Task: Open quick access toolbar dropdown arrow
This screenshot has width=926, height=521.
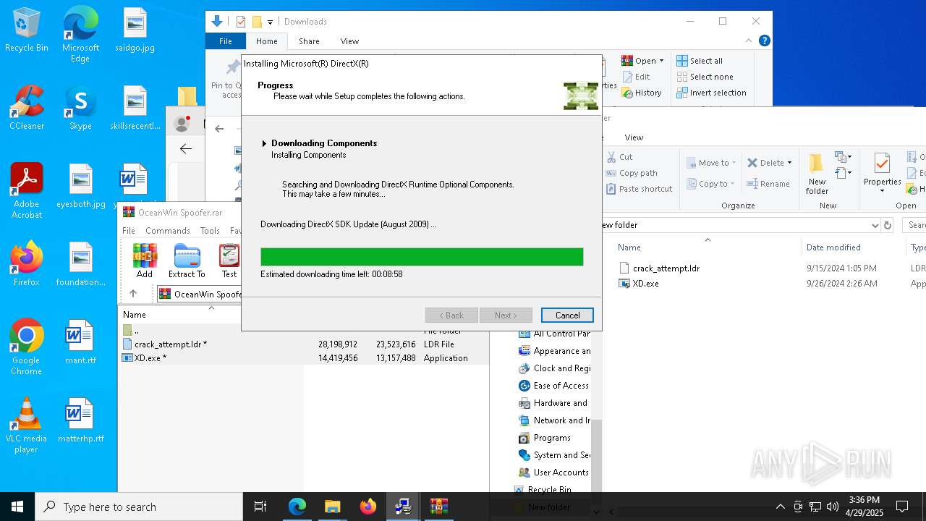Action: click(270, 22)
